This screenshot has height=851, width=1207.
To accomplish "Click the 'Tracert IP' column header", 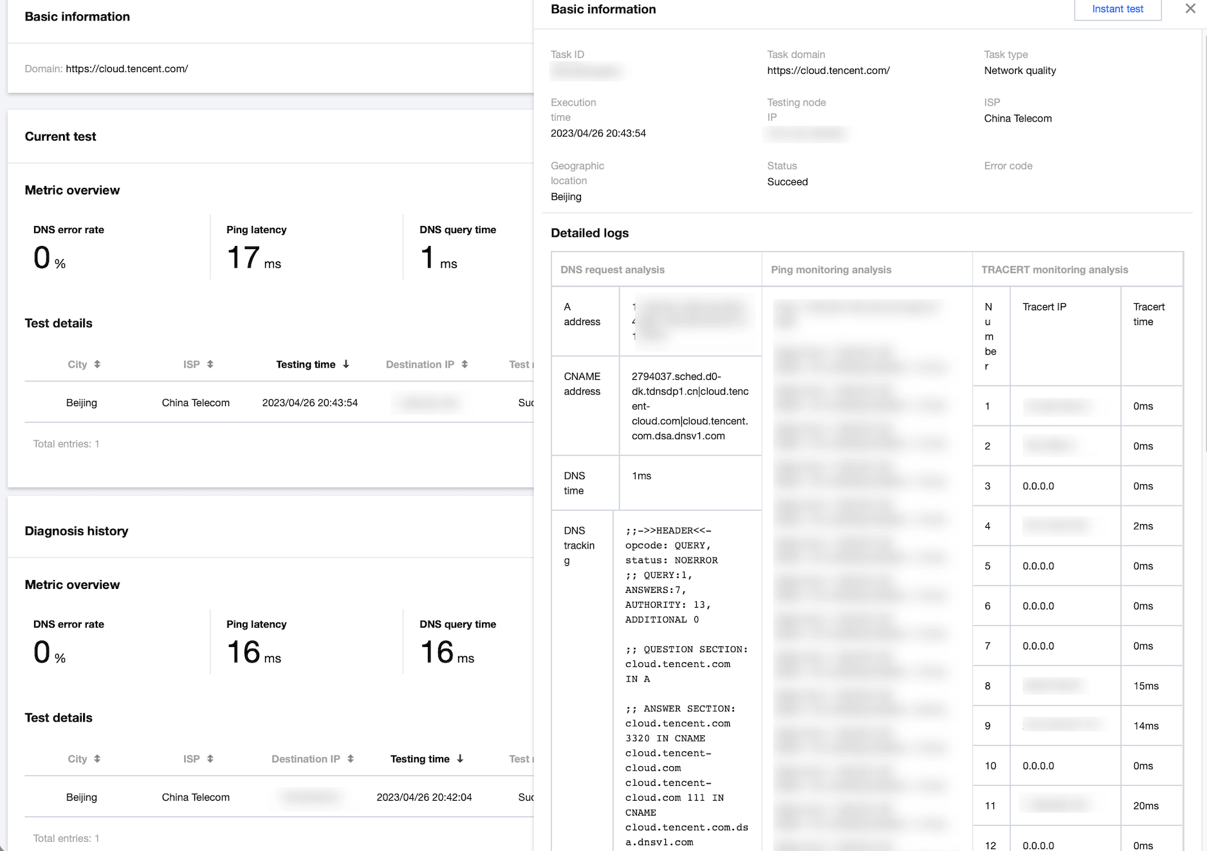I will (1044, 307).
